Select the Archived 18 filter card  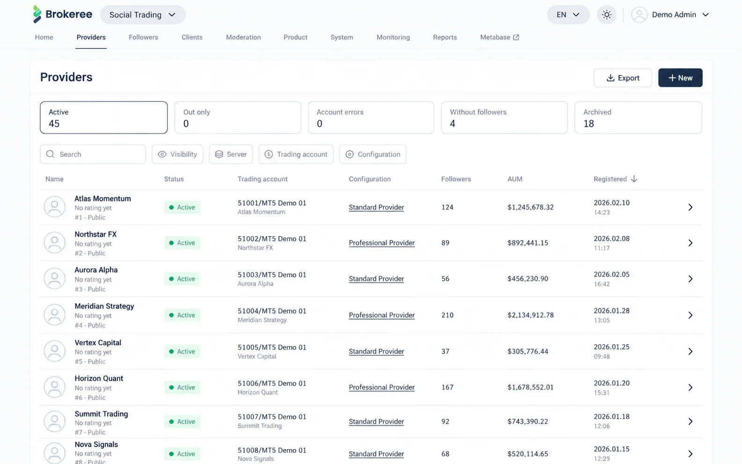(638, 118)
